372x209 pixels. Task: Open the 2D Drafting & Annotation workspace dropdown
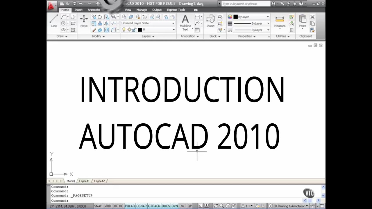288,206
